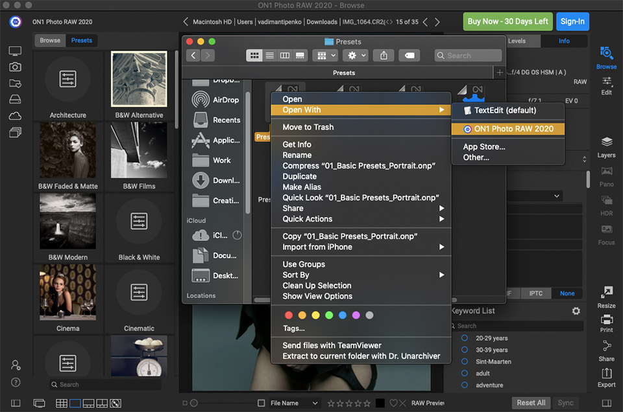
Task: Go to next photo arrow
Action: 437,22
